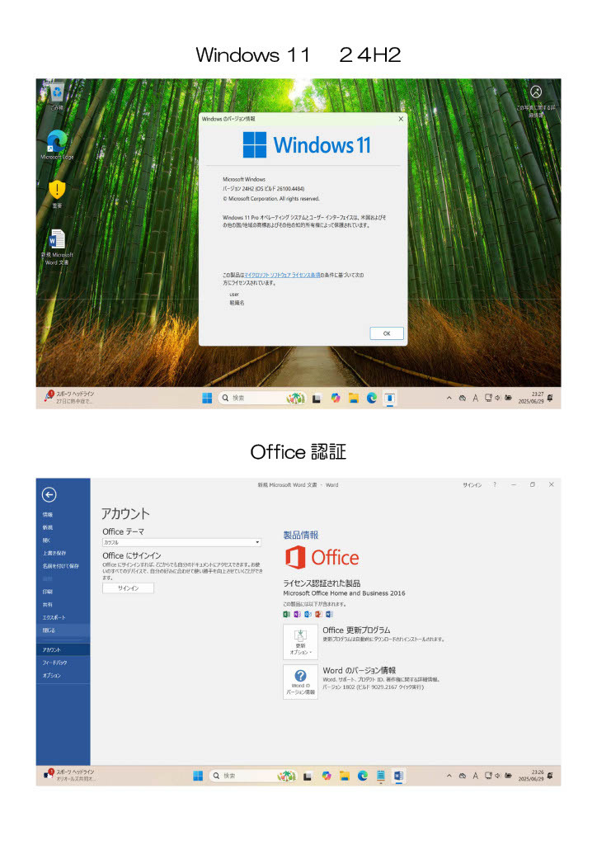This screenshot has height=845, width=597.
Task: Click the help question mark in Word title bar
Action: [495, 484]
